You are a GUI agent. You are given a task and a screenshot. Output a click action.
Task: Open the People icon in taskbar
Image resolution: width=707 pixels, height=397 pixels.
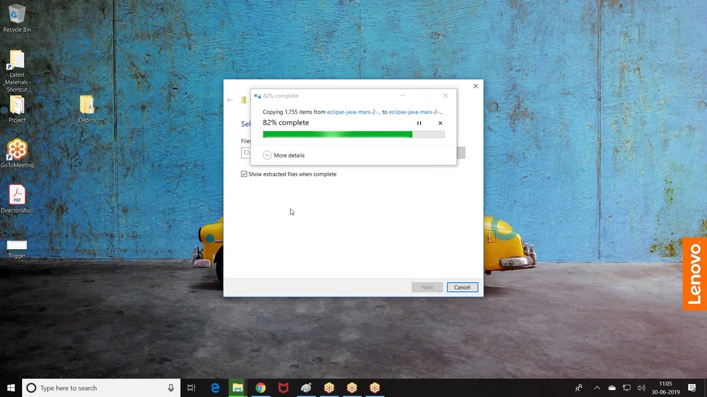pyautogui.click(x=579, y=388)
